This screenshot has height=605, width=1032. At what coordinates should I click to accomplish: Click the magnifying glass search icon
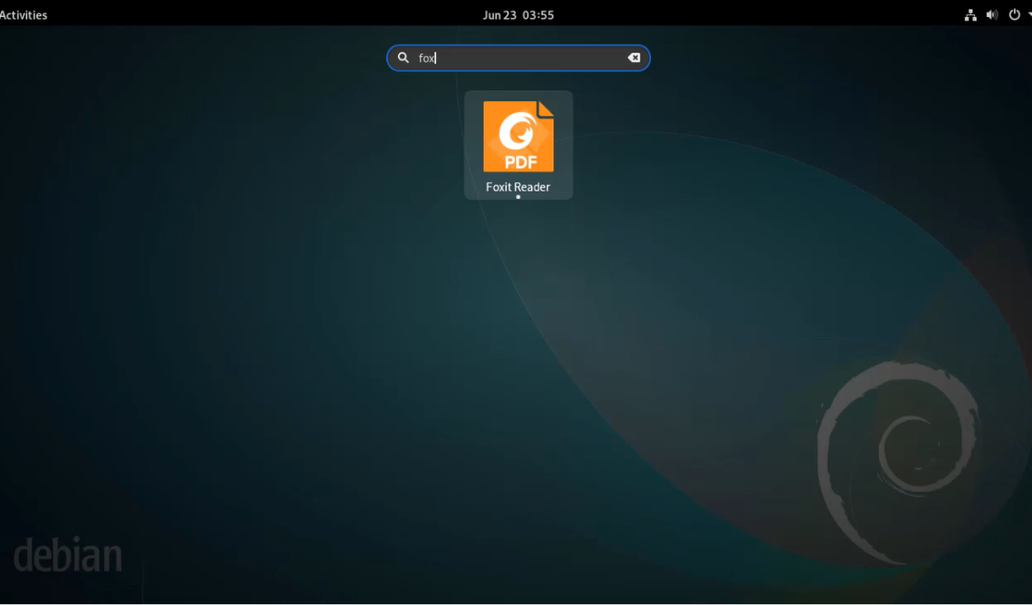(x=403, y=58)
